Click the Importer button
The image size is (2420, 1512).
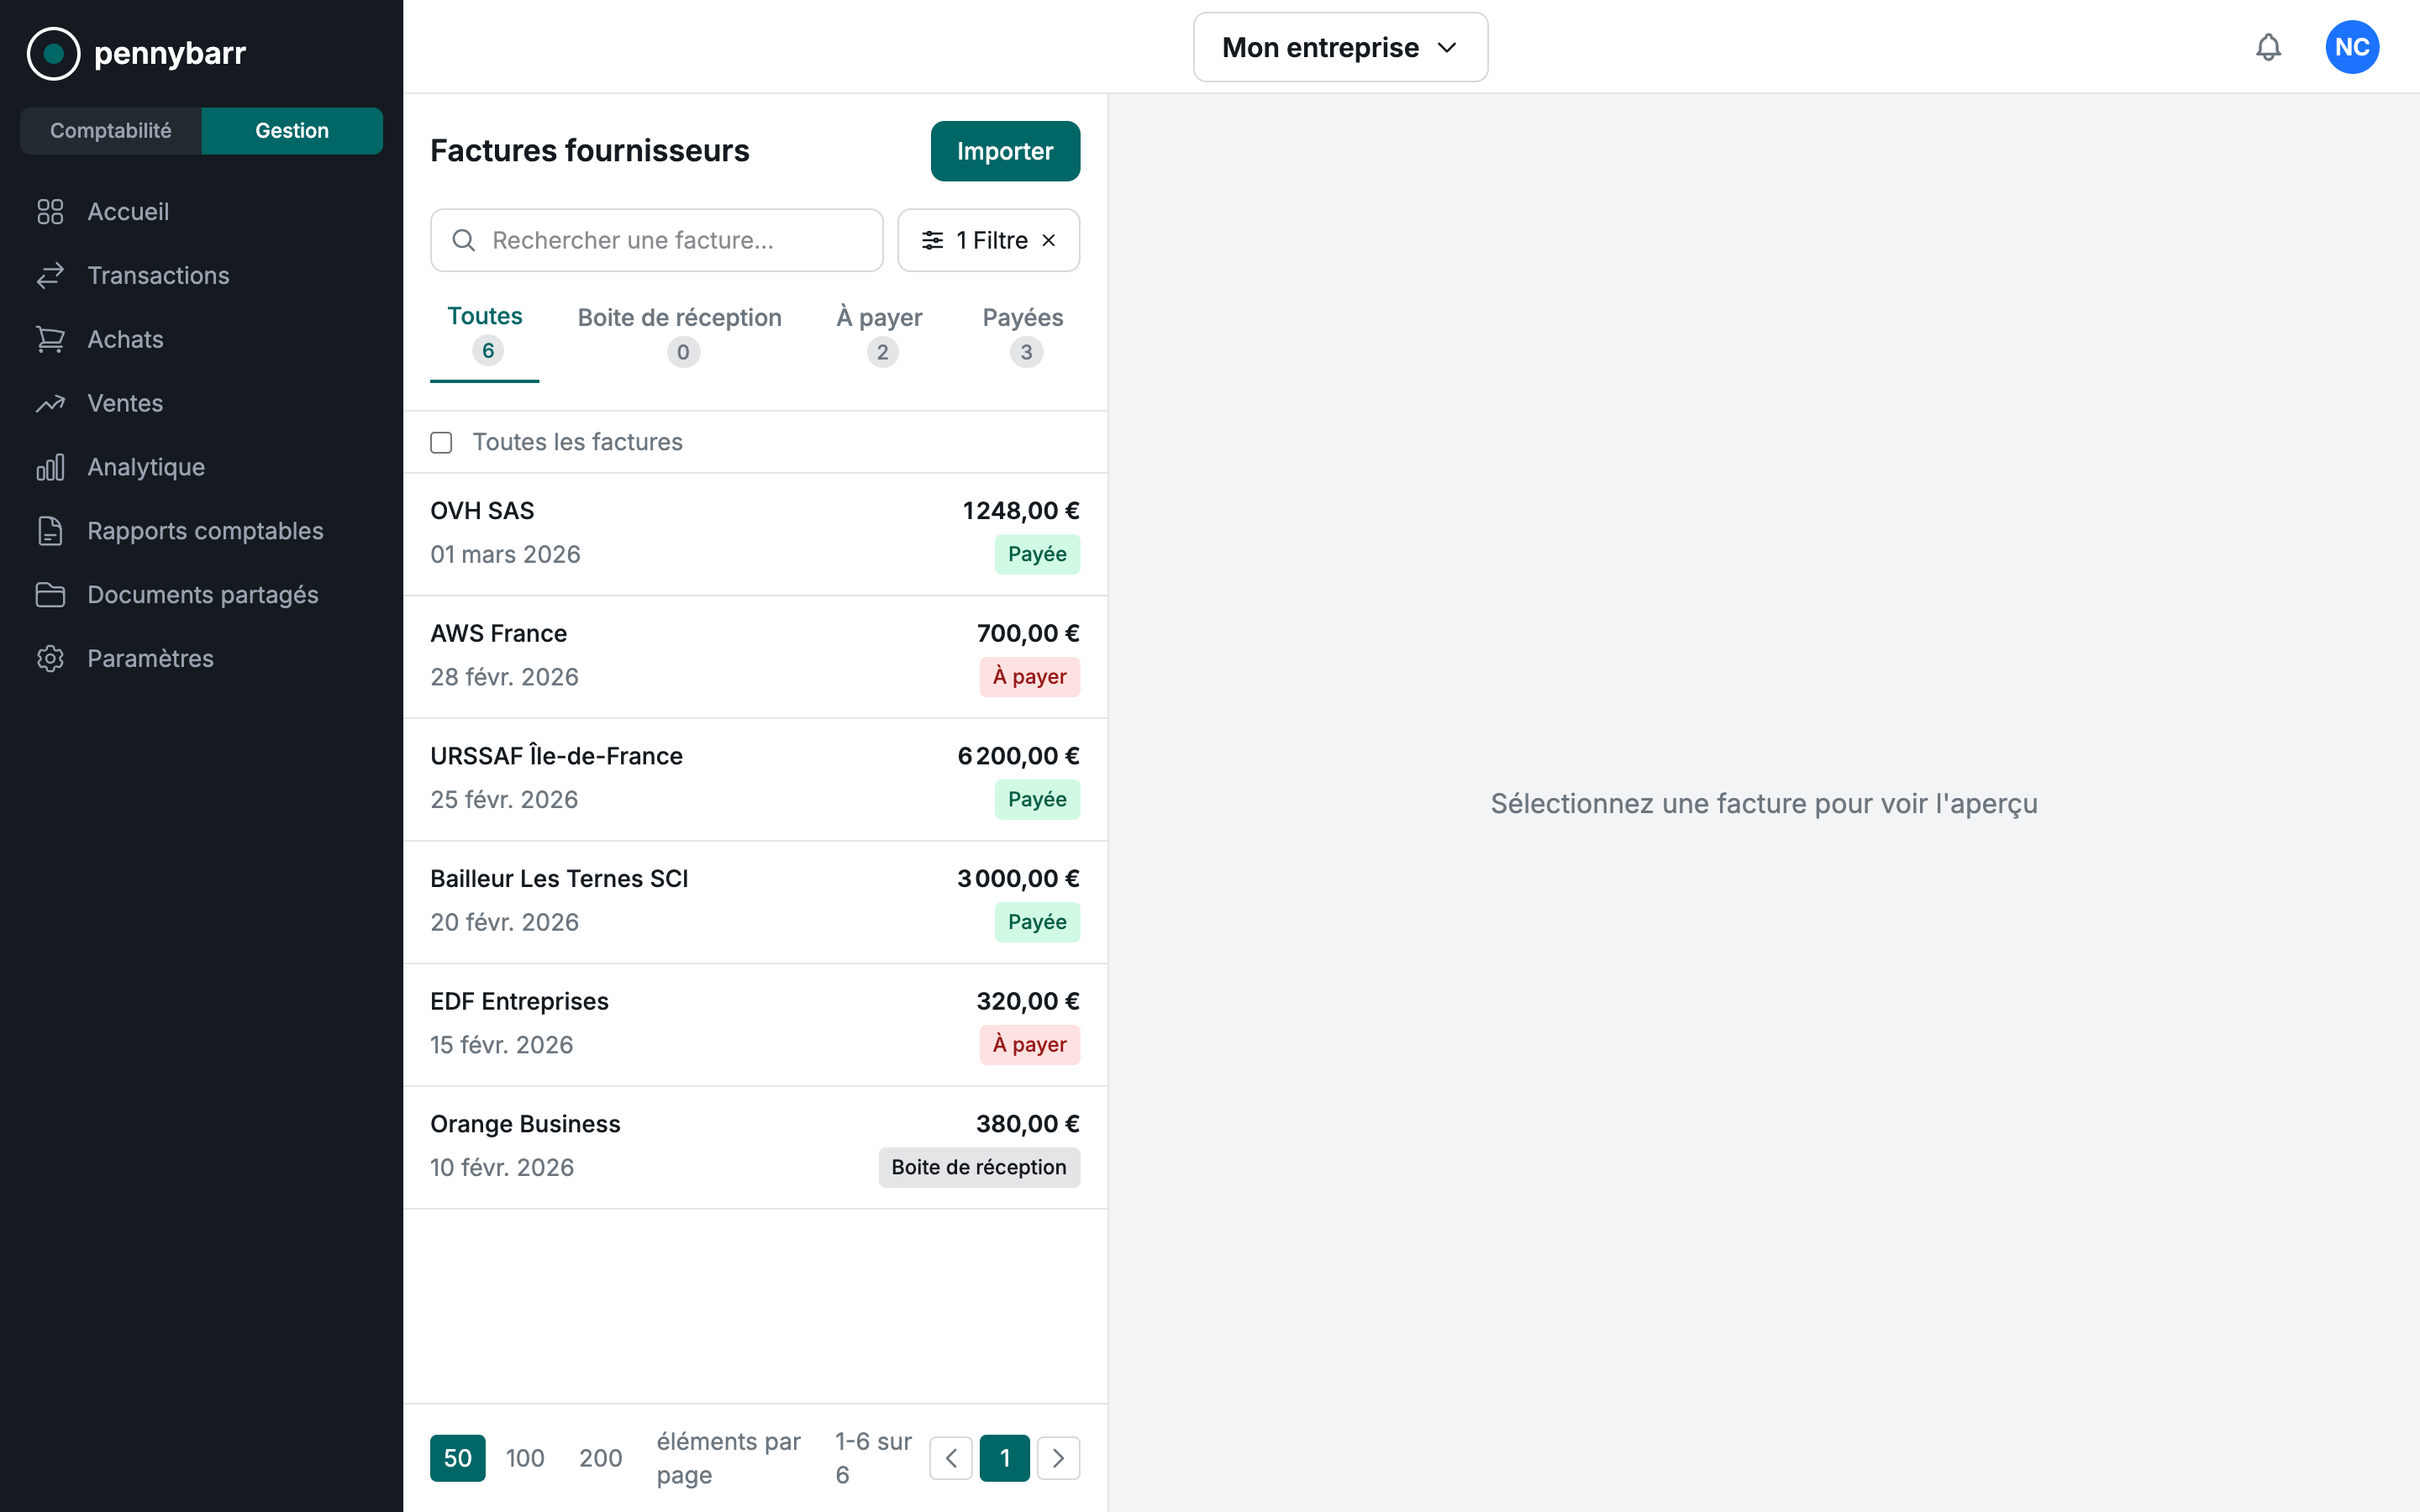point(1004,151)
